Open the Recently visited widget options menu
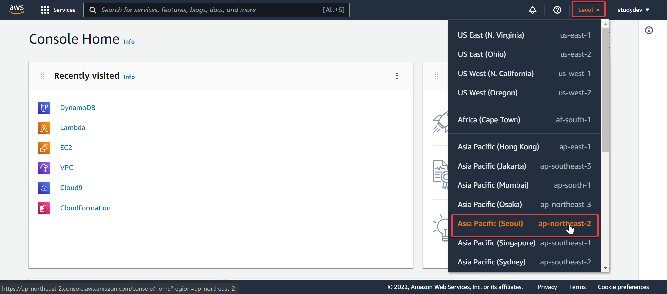667x294 pixels. pos(397,76)
